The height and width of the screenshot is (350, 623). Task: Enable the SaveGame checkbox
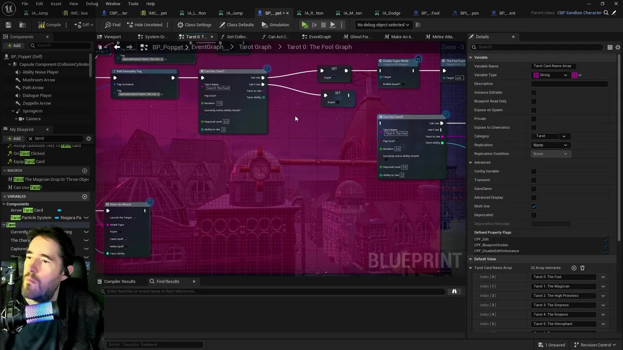[534, 189]
